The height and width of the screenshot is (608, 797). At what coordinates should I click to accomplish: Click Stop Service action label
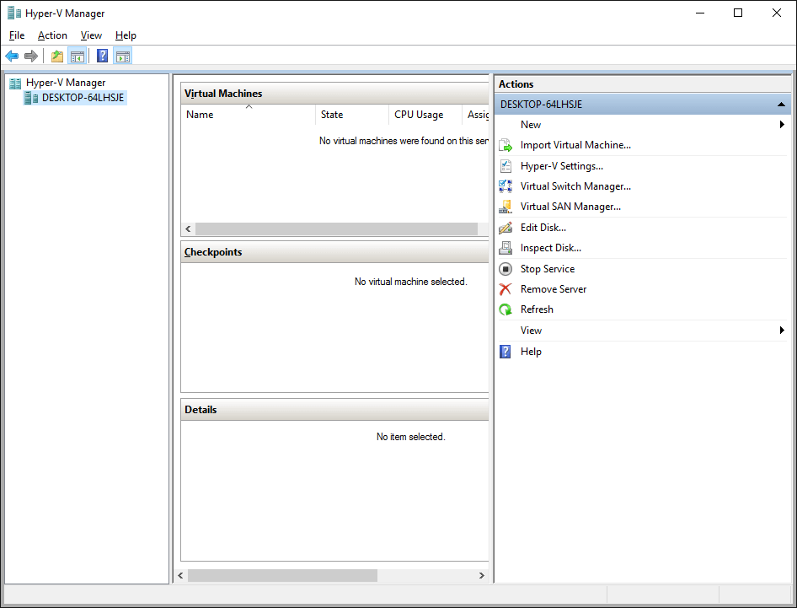[x=548, y=269]
